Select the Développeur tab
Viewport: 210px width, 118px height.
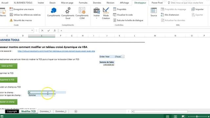coord(140,3)
